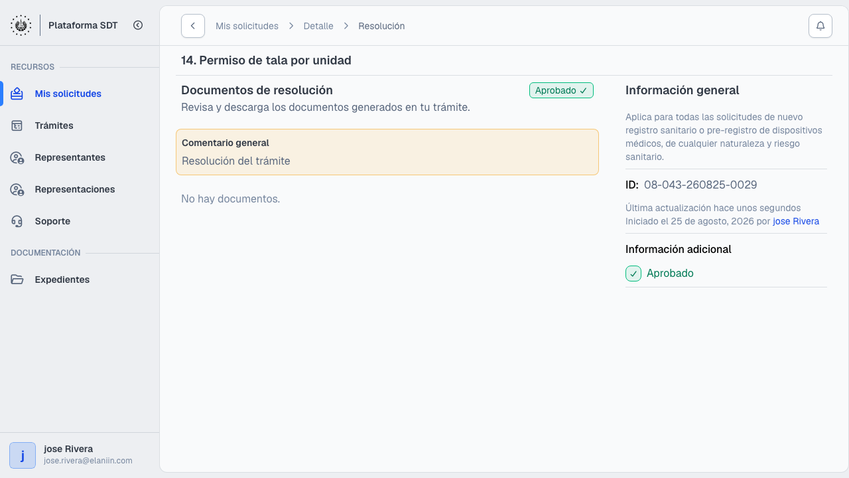Click the Aprobado status badge

click(x=561, y=90)
